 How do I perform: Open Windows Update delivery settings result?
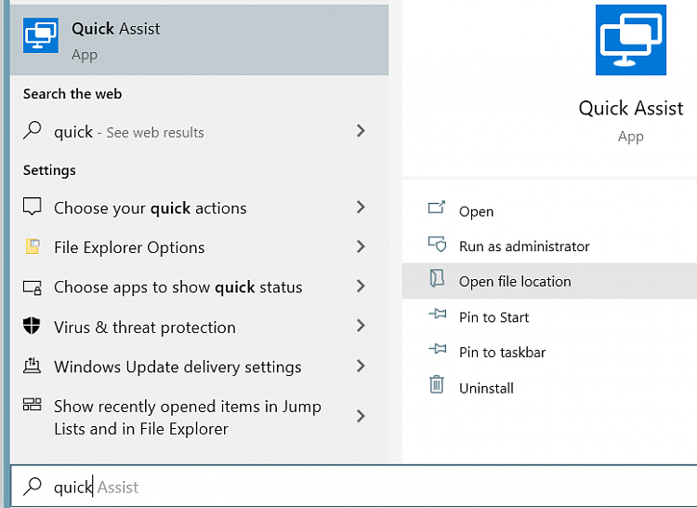tap(199, 367)
